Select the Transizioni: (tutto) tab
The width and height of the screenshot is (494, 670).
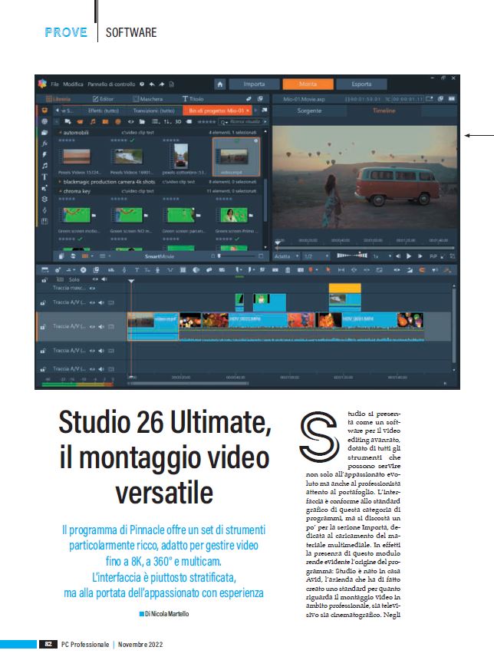[x=153, y=111]
